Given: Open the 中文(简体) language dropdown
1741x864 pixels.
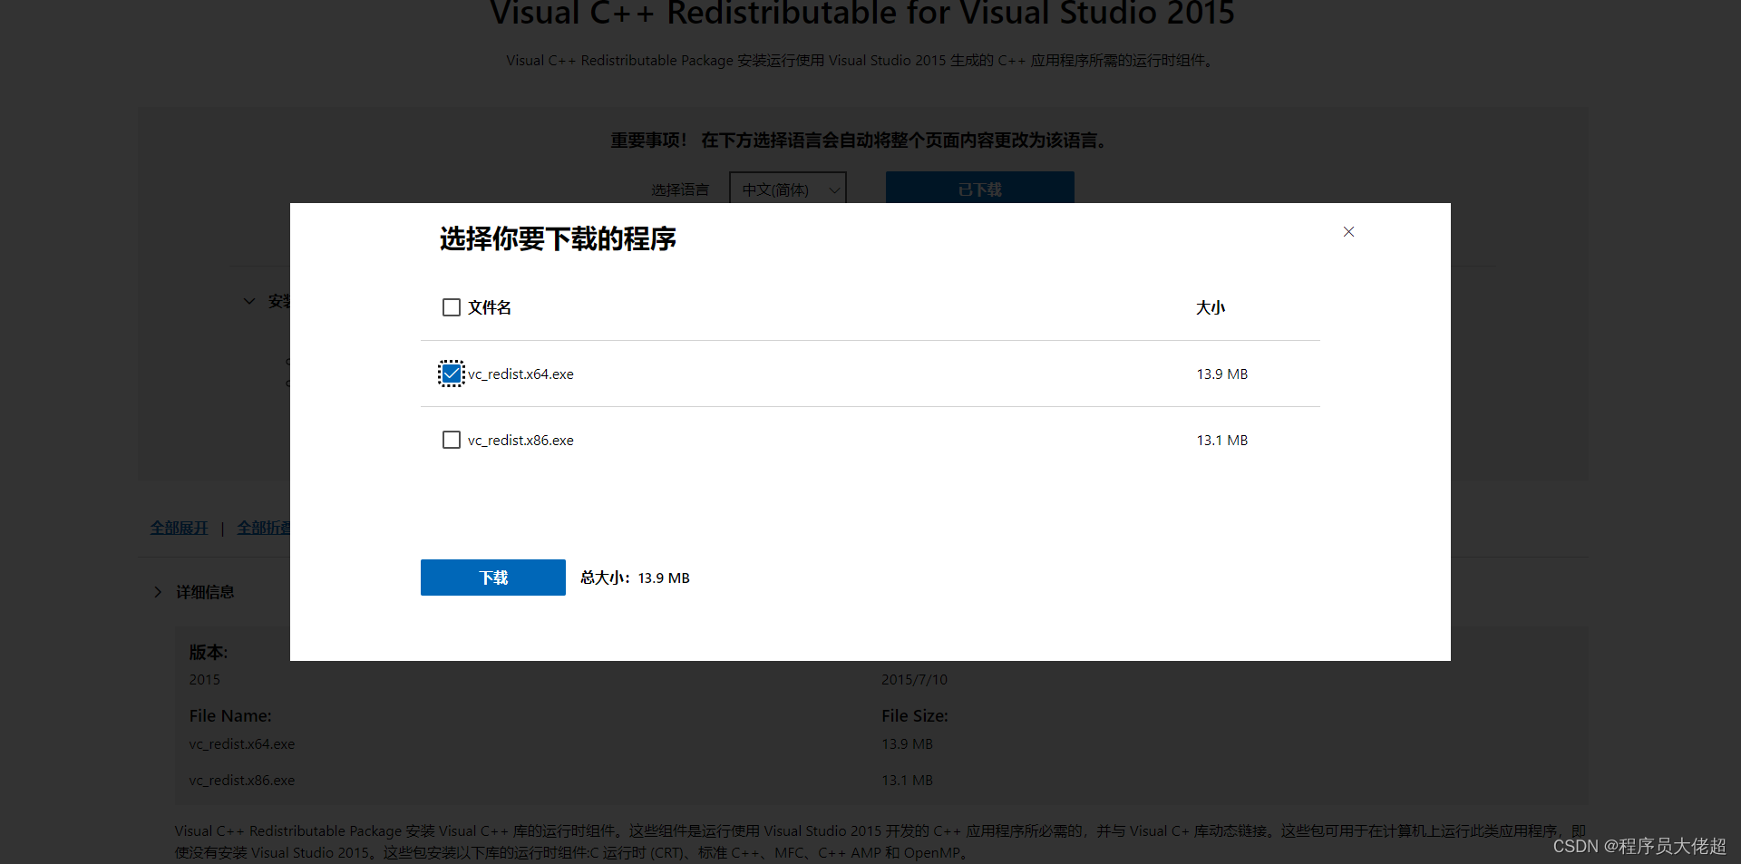Looking at the screenshot, I should tap(788, 189).
